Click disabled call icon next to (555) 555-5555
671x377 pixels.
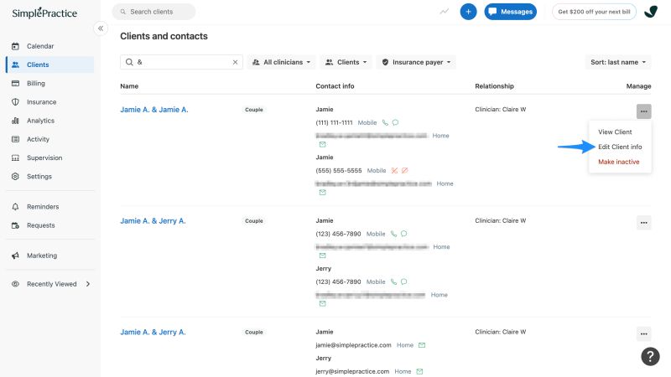pyautogui.click(x=394, y=171)
